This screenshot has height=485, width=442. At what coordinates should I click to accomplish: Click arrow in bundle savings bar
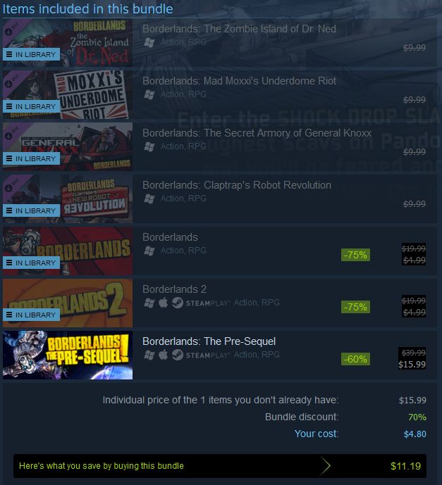[x=325, y=466]
